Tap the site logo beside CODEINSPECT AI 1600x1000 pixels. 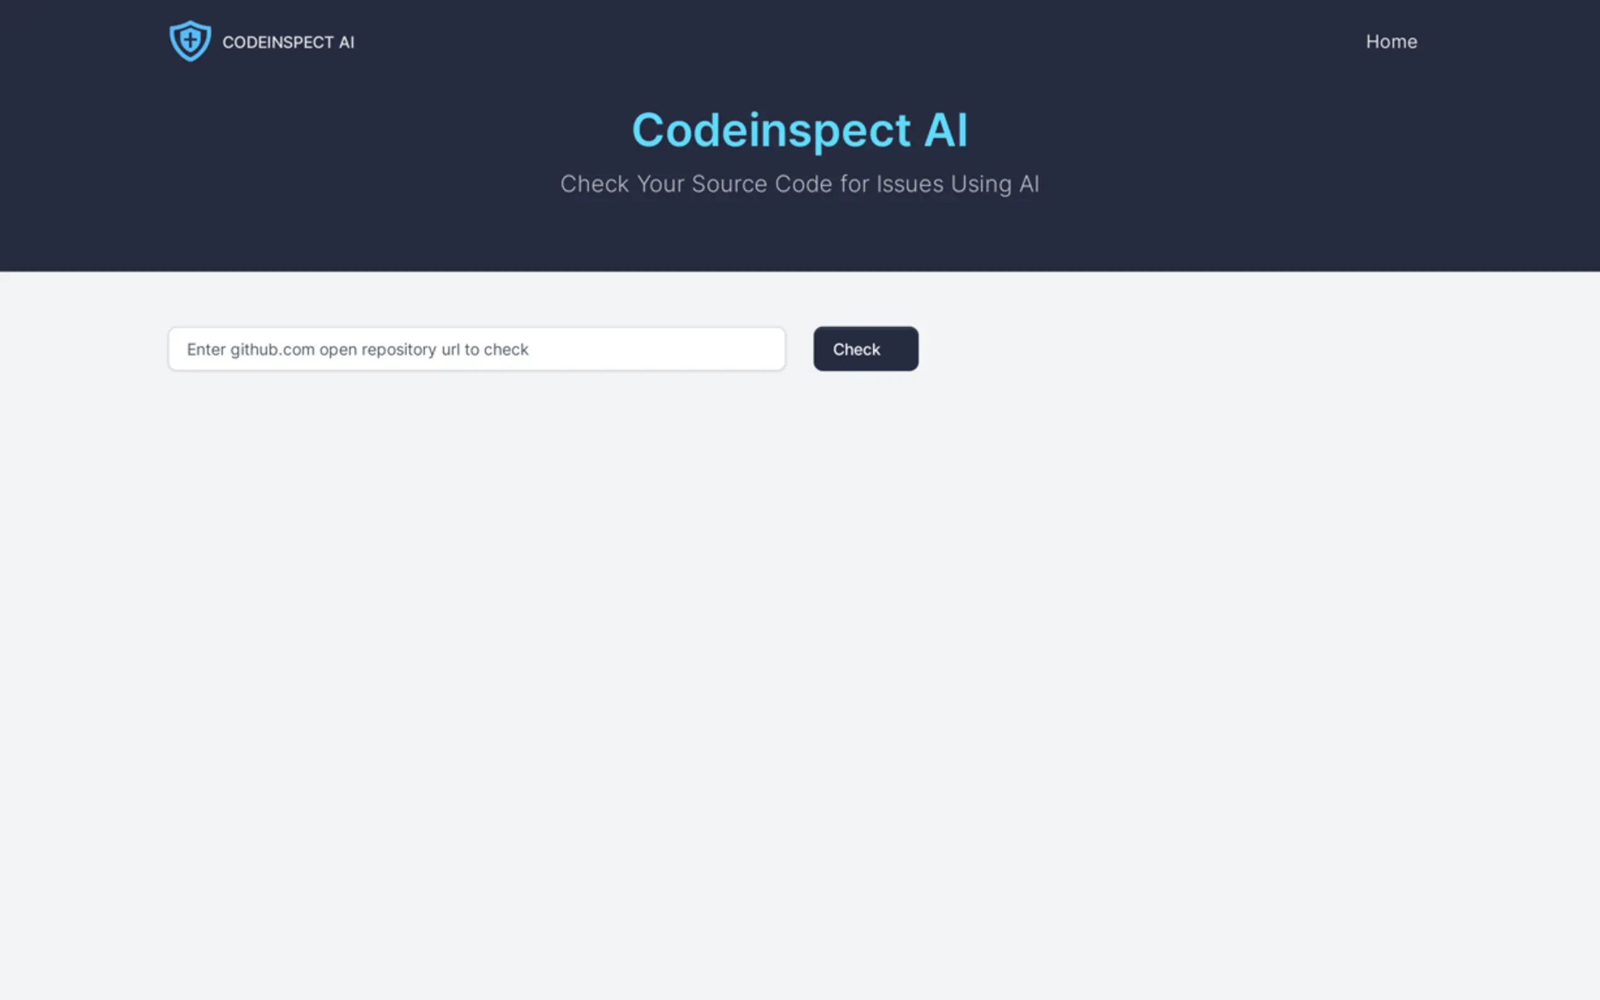pos(190,41)
